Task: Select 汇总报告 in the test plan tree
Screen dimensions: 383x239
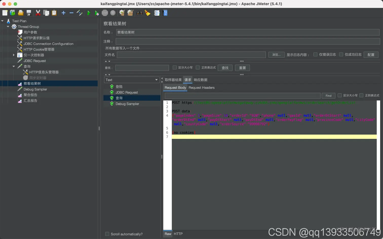Action: (30, 100)
